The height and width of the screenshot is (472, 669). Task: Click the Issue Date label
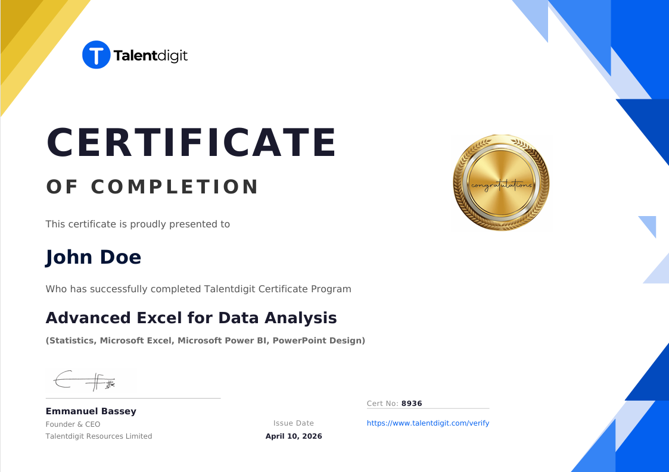coord(294,423)
